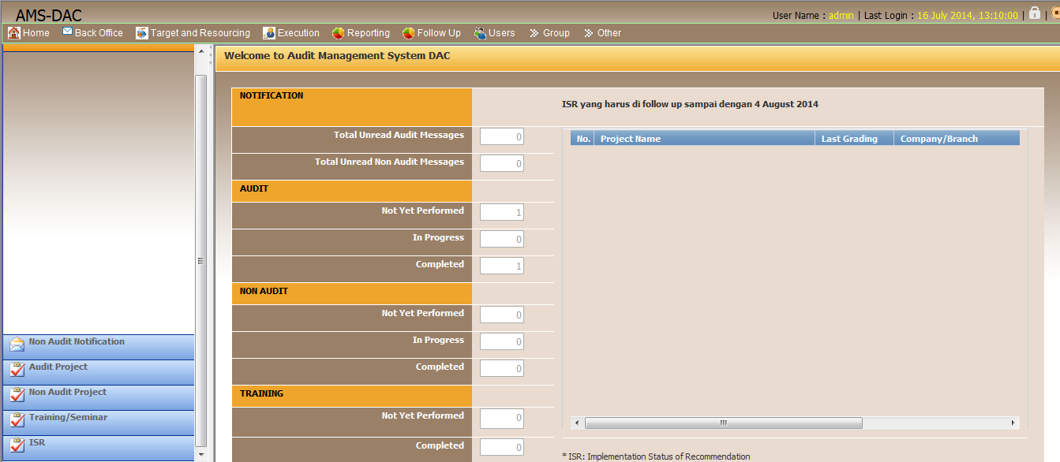Click the ISR clipboard icon in sidebar
Image resolution: width=1060 pixels, height=462 pixels.
click(x=17, y=446)
